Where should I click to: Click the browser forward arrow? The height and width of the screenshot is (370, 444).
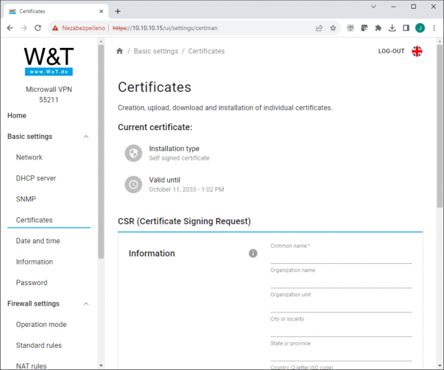pos(24,28)
